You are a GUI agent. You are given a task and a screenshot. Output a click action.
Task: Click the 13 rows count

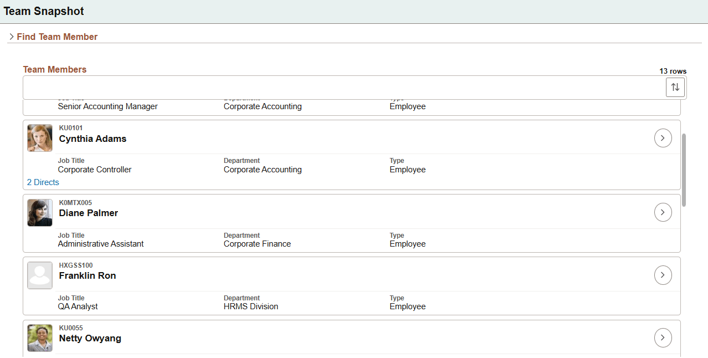[673, 71]
